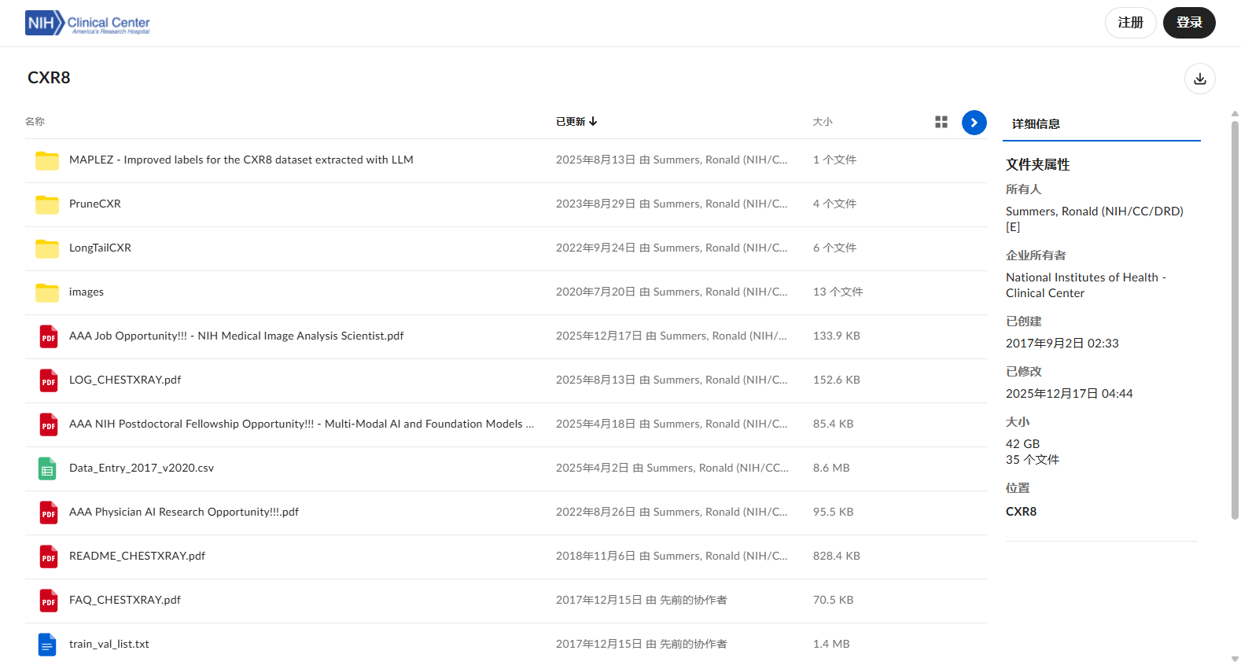This screenshot has width=1241, height=665.
Task: Open train_val_list.txt file name
Action: [109, 644]
